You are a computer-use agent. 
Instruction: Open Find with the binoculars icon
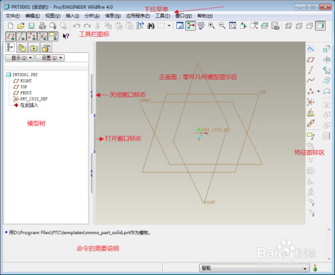click(151, 26)
